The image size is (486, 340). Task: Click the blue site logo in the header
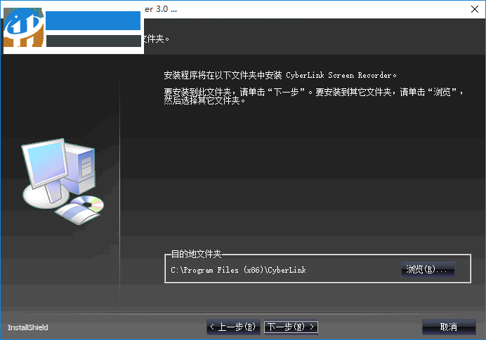point(24,27)
